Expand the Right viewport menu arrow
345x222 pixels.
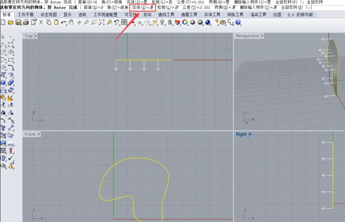tap(250, 134)
